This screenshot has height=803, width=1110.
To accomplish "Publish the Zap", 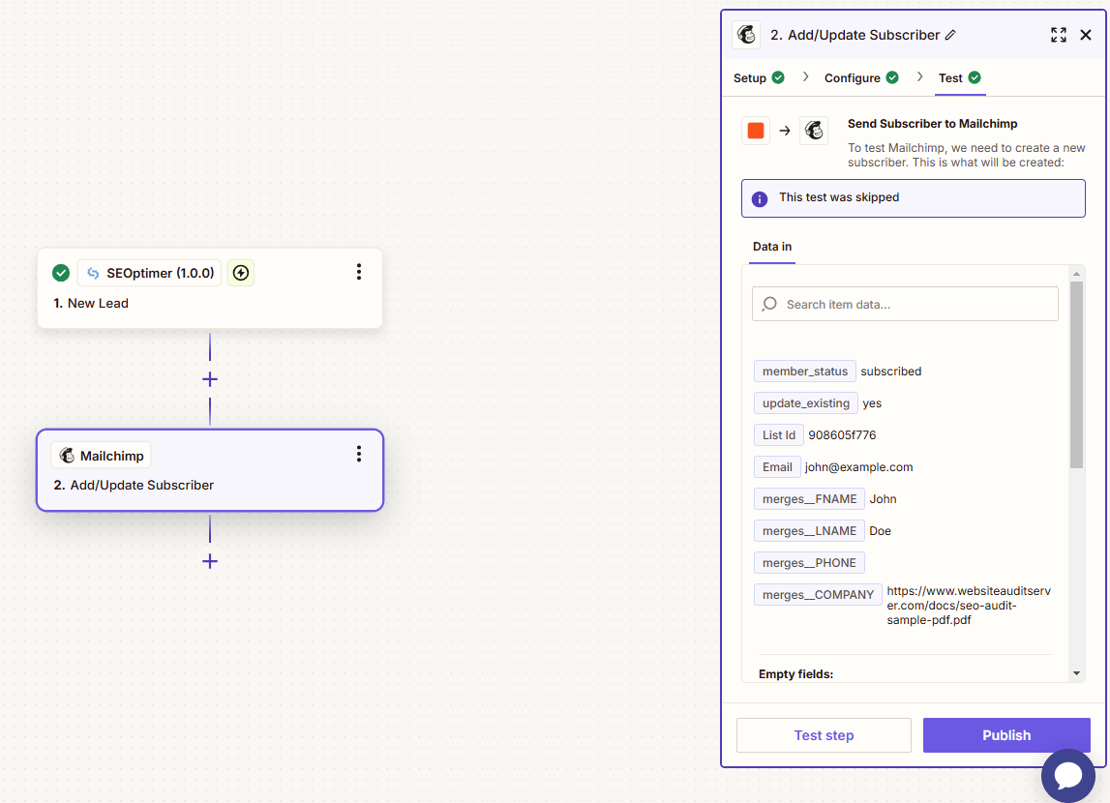I will pyautogui.click(x=1006, y=735).
